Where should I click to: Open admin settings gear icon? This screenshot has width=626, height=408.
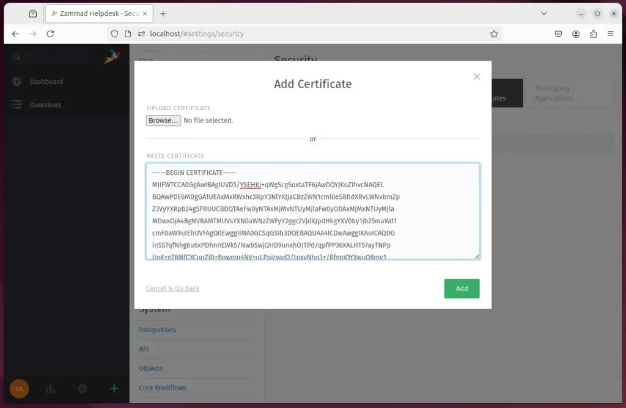pos(83,388)
